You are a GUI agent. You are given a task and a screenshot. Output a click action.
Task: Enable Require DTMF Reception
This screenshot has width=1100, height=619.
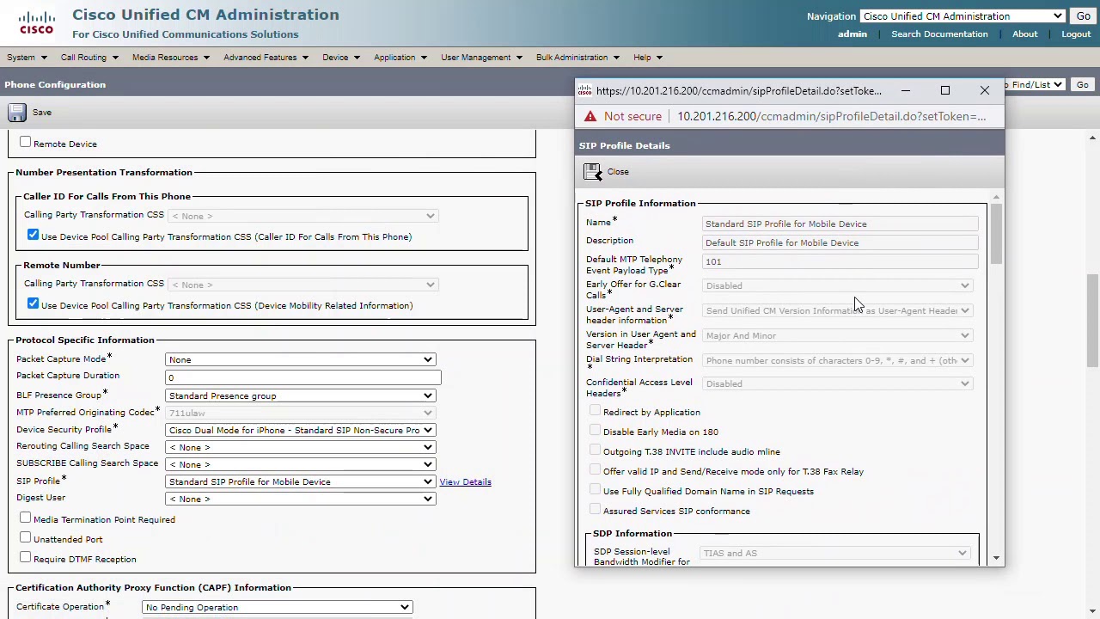(x=26, y=558)
